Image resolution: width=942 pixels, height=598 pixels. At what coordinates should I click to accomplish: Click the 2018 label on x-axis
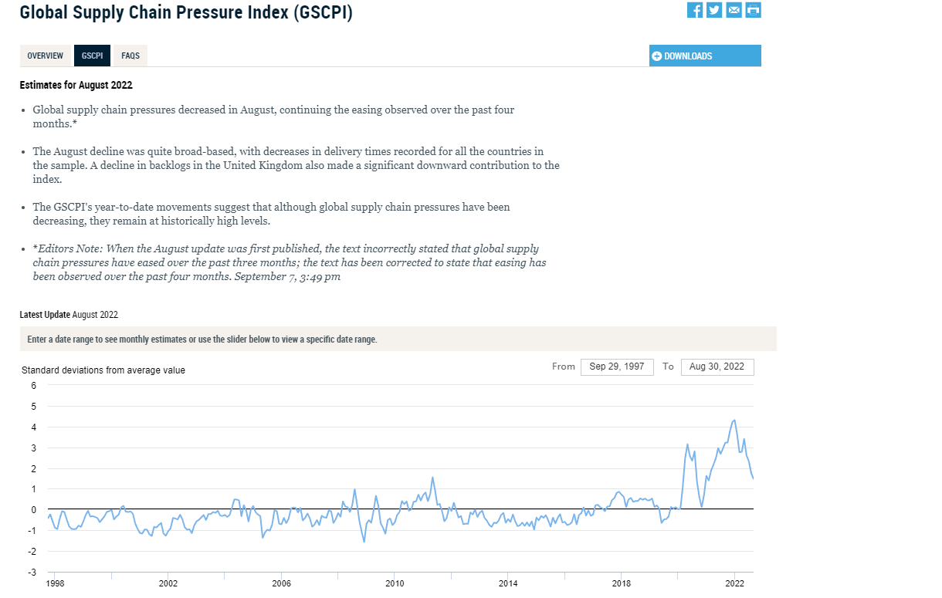point(621,583)
